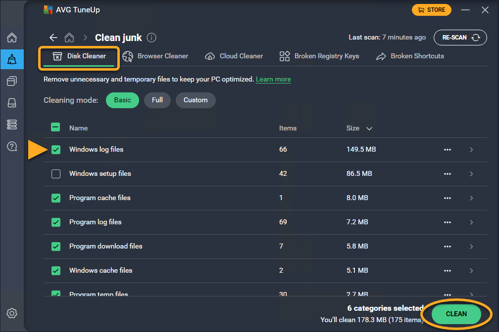This screenshot has width=499, height=332.
Task: Expand Program log files details
Action: tap(471, 222)
